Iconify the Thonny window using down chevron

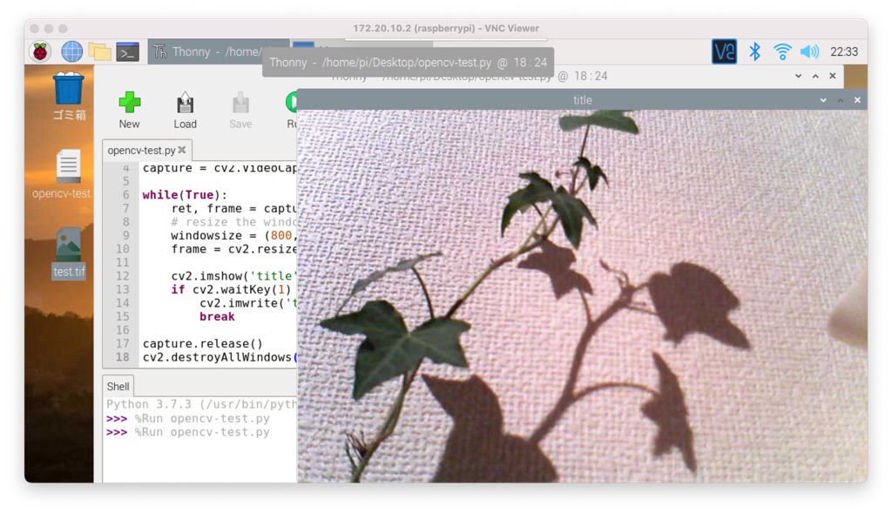coord(799,76)
